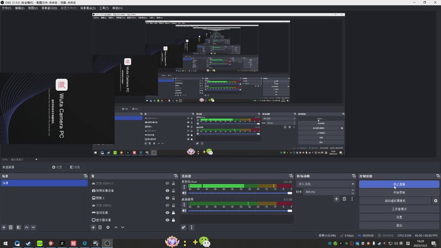Mute the 麦克风/Aux channel speaker icon
Viewport: 441px width, 248px height.
click(x=184, y=193)
